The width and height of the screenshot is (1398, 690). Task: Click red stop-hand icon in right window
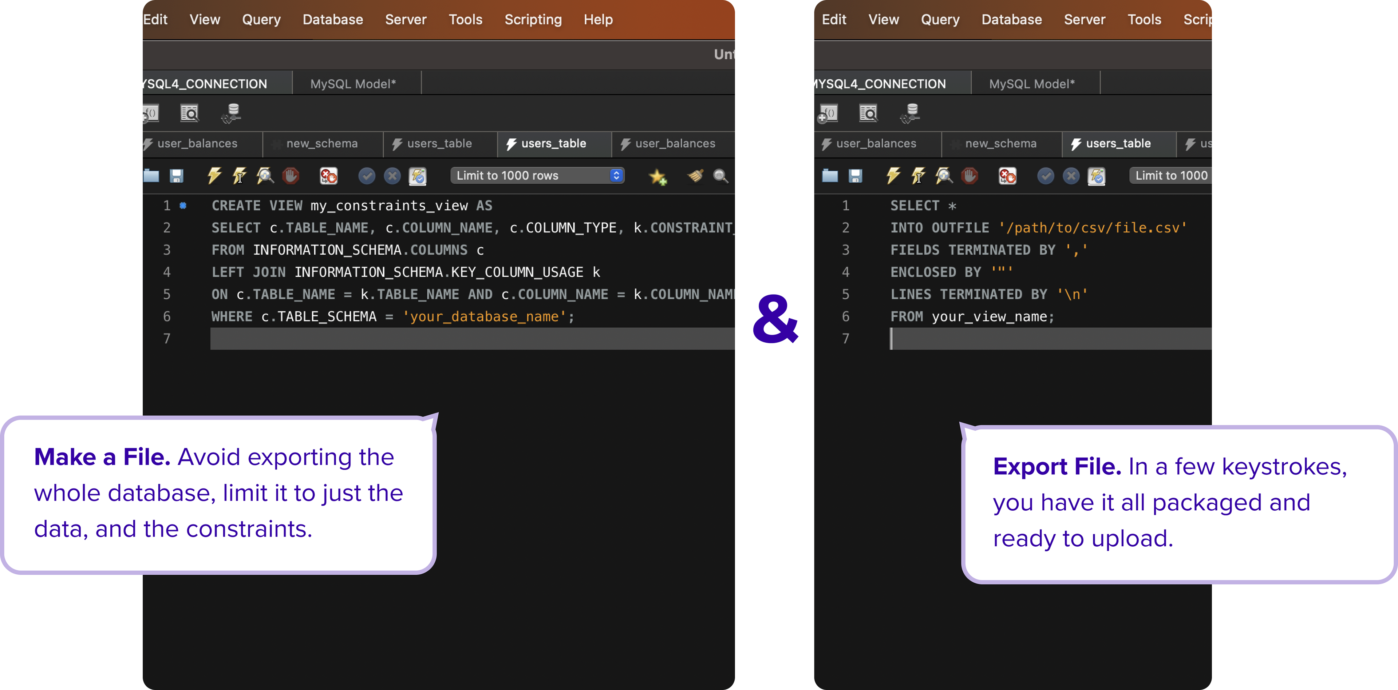pos(970,176)
